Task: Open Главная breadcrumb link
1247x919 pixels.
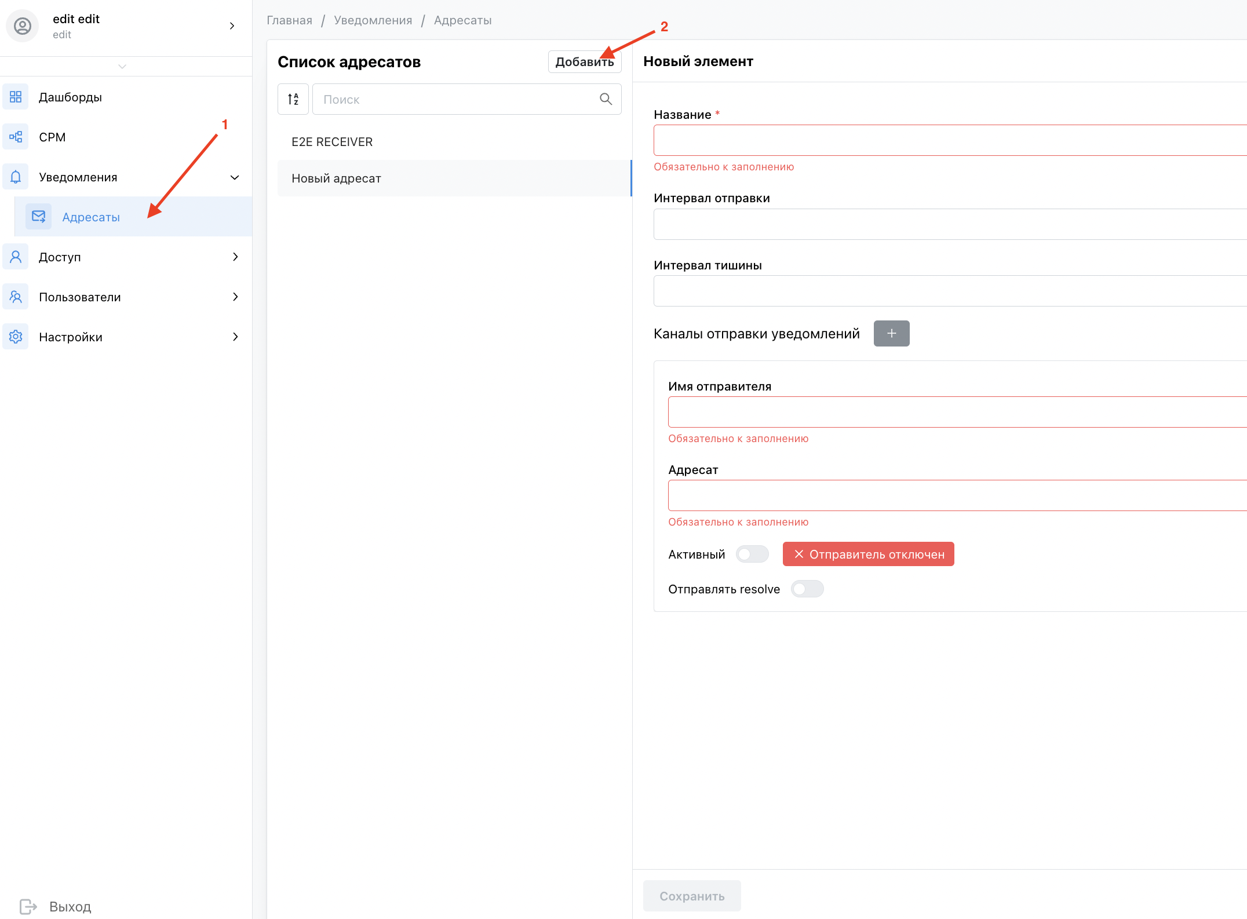Action: click(289, 20)
